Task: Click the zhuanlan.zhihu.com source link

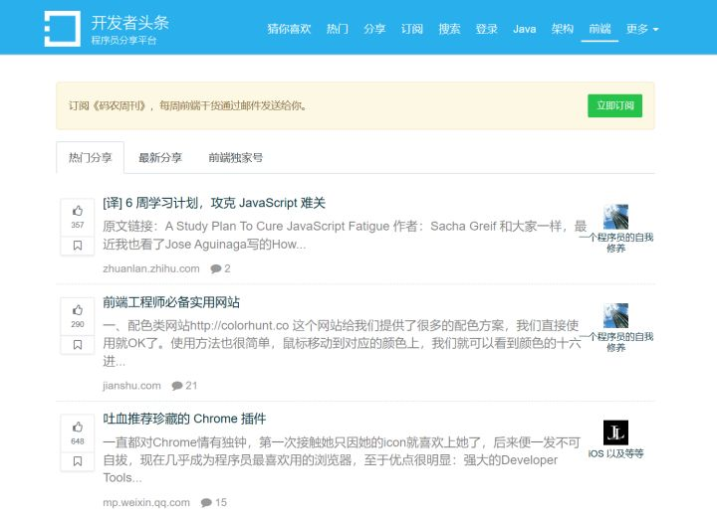Action: coord(151,268)
